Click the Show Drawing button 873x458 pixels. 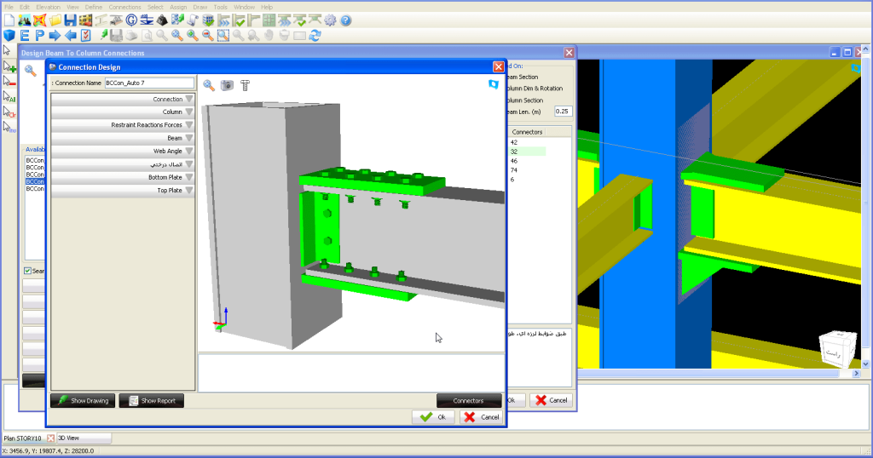[x=83, y=400]
